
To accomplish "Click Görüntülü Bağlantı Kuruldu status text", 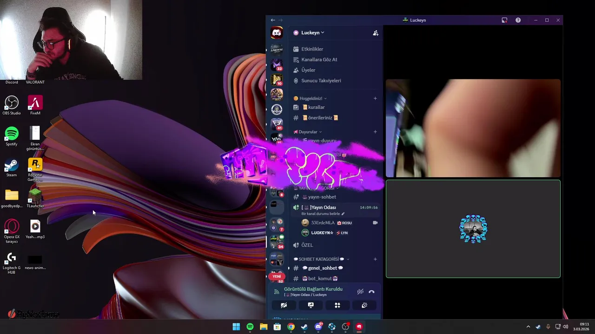I will [313, 289].
